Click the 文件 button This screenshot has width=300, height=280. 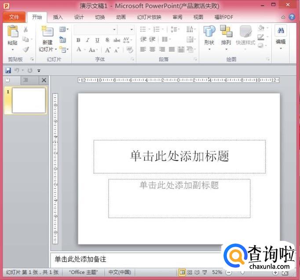tap(14, 17)
